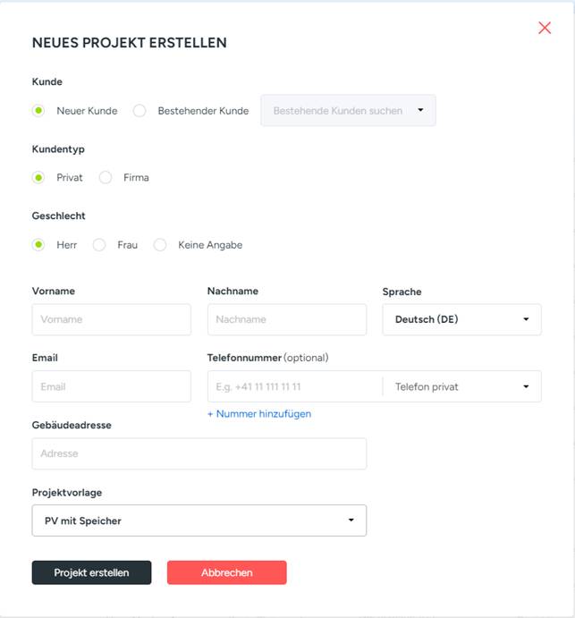Open the Bestehende Kunden suchen dropdown

click(x=348, y=111)
